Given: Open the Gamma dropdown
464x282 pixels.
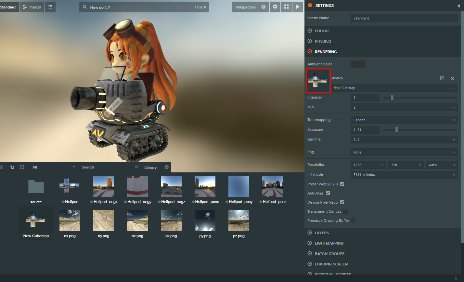Looking at the screenshot, I should click(404, 140).
